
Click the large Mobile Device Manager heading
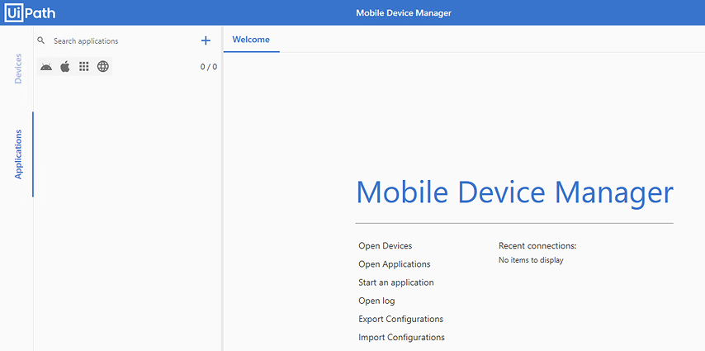click(x=514, y=192)
